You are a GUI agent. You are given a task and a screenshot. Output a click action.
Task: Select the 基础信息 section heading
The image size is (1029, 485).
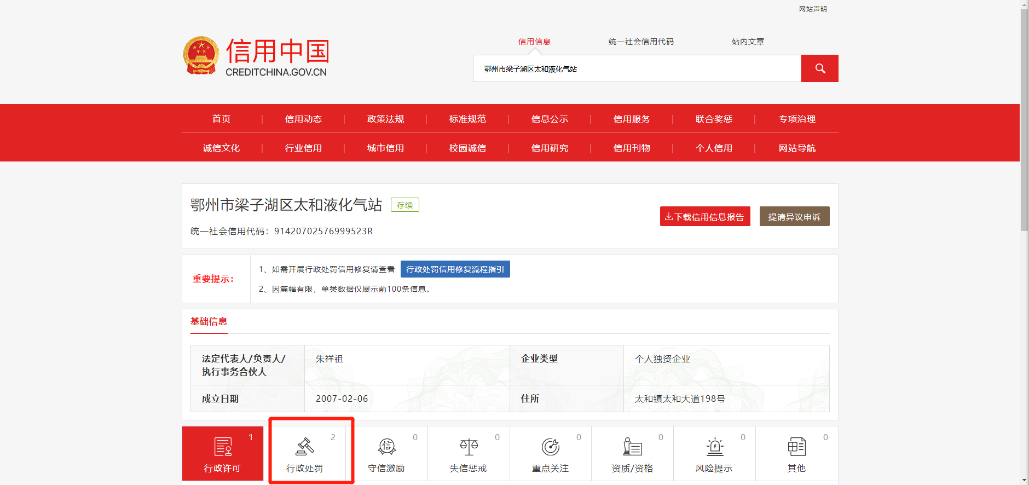pos(209,321)
